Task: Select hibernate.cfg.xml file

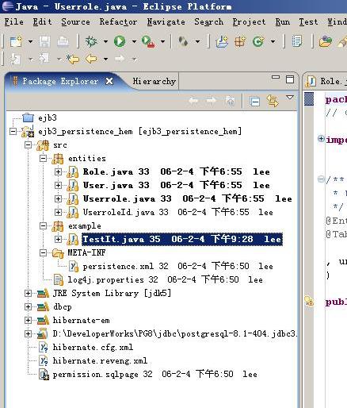Action: click(93, 347)
